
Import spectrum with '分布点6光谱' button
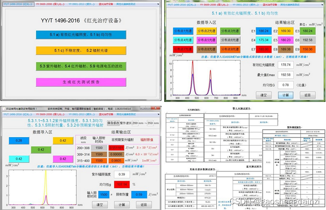tap(230, 40)
